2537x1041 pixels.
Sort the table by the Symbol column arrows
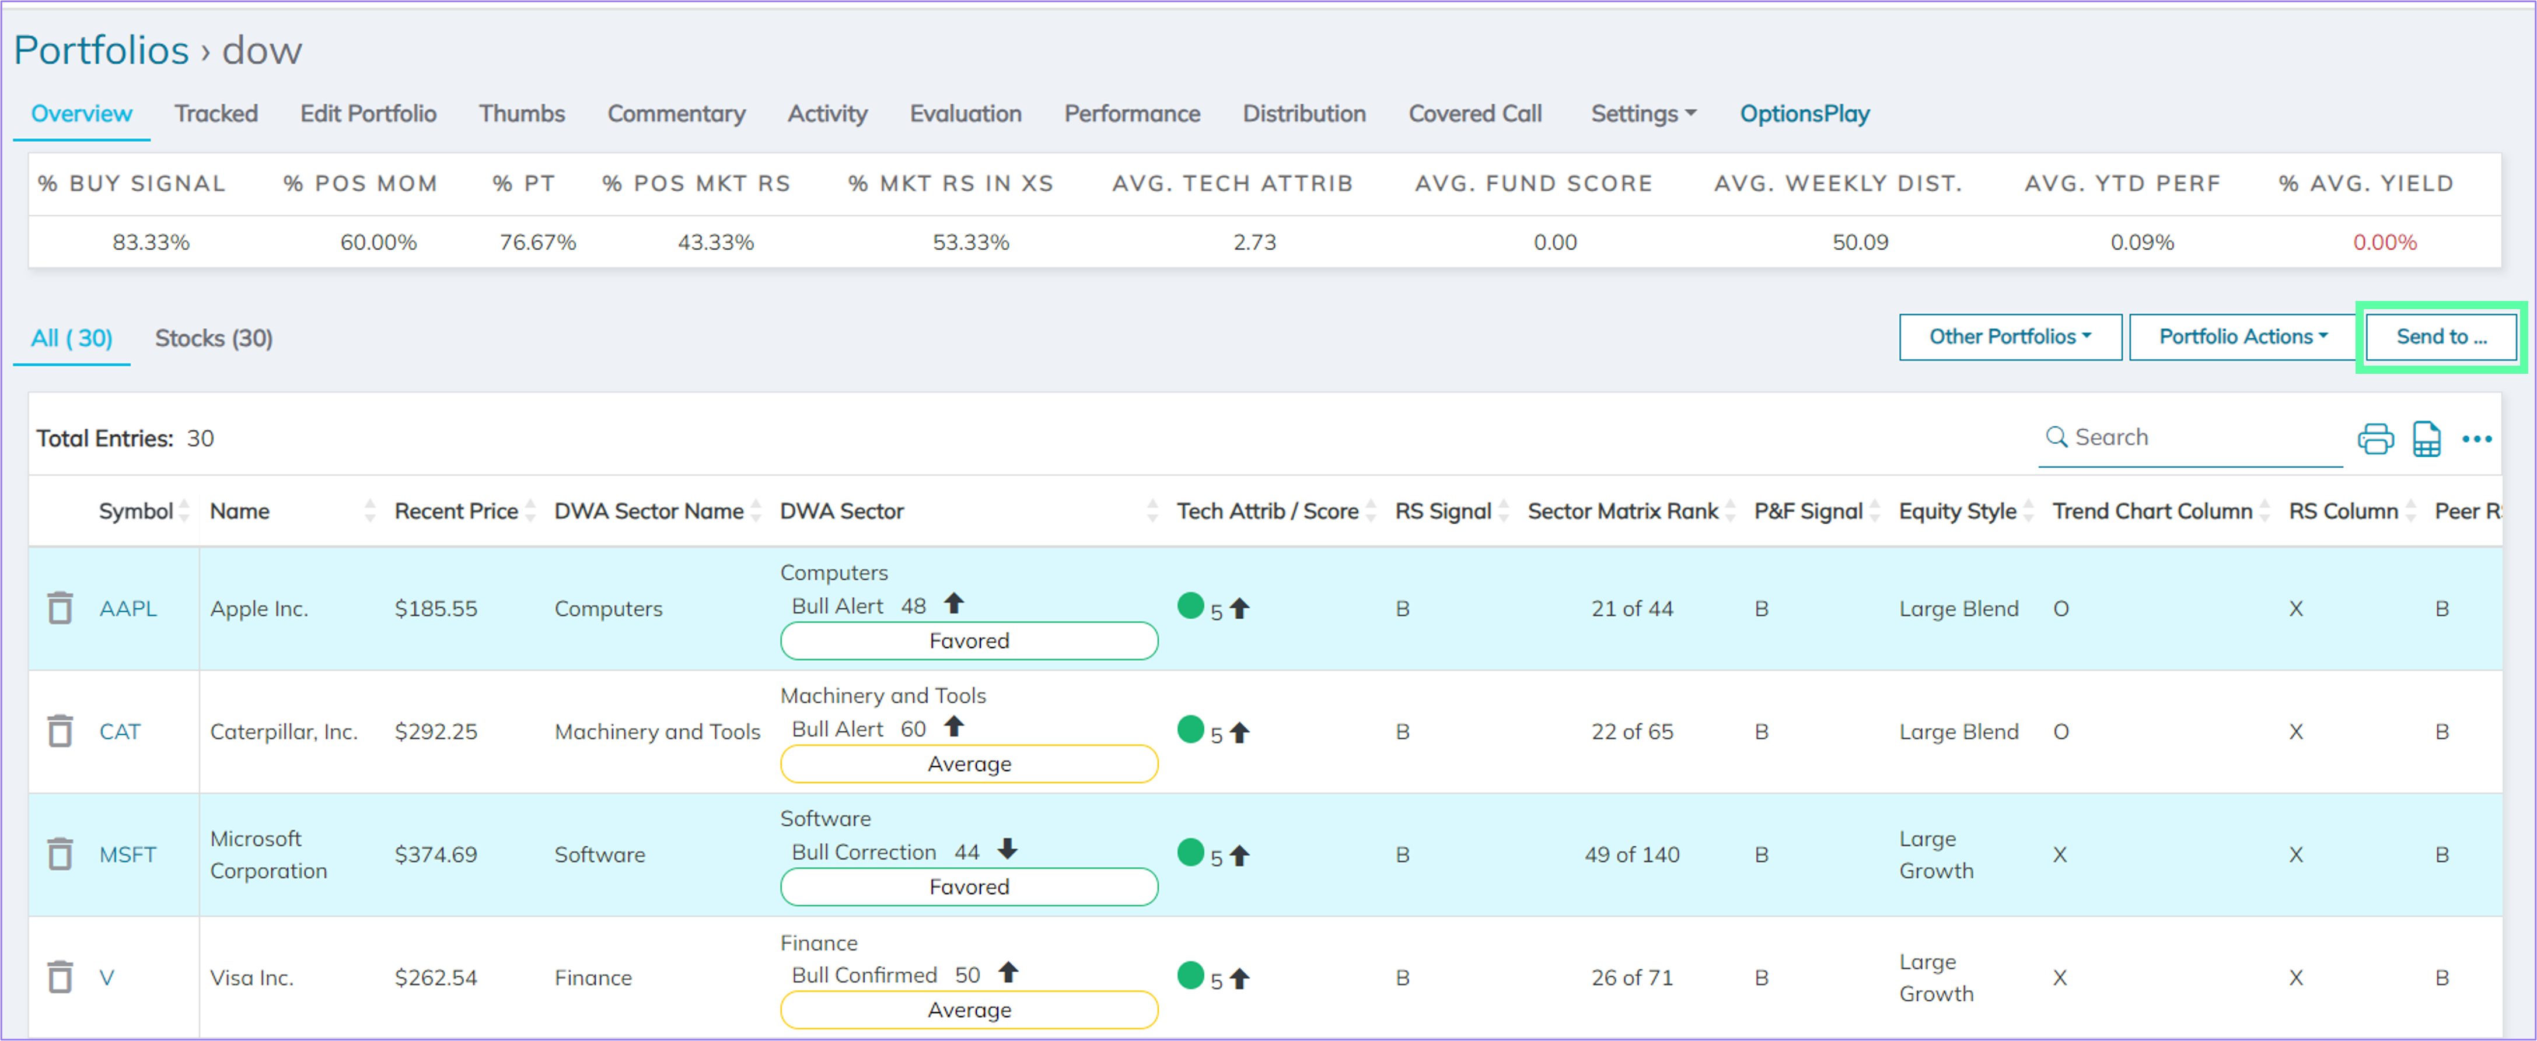tap(185, 511)
